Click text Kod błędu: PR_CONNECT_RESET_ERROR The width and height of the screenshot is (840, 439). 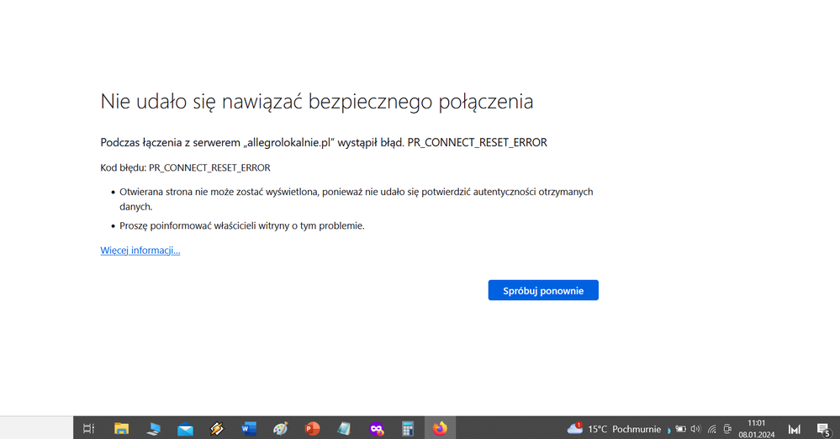185,167
